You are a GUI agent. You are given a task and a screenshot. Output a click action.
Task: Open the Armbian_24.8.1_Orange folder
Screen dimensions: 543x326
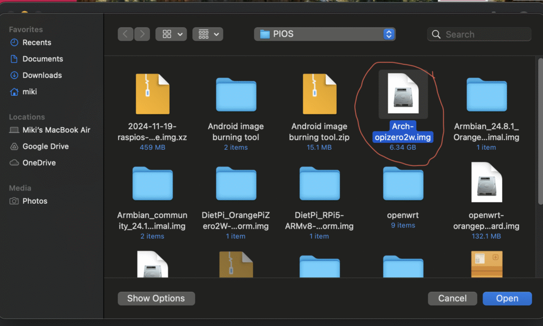(x=486, y=94)
